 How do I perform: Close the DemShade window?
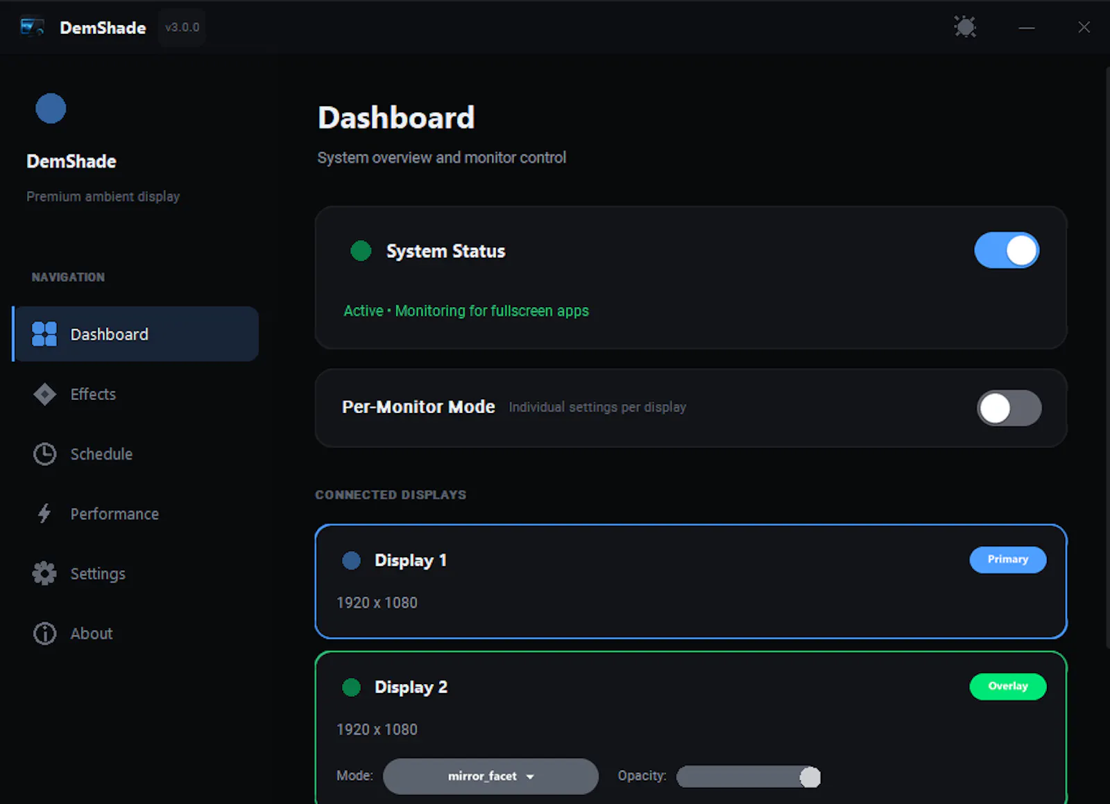coord(1084,27)
